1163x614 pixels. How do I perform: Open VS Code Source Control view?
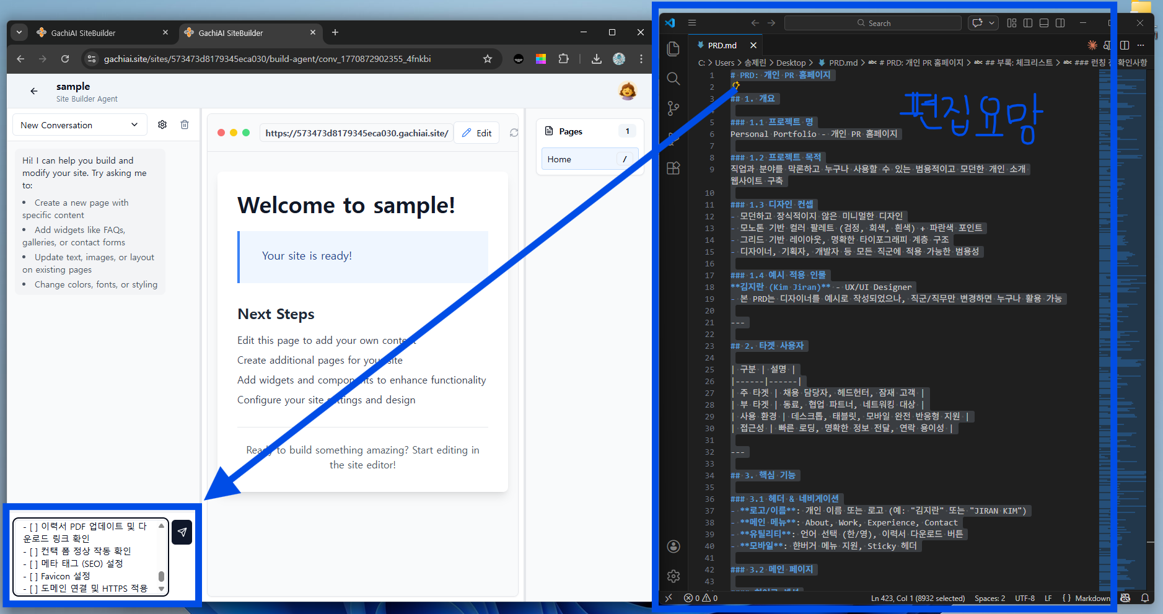(x=674, y=108)
